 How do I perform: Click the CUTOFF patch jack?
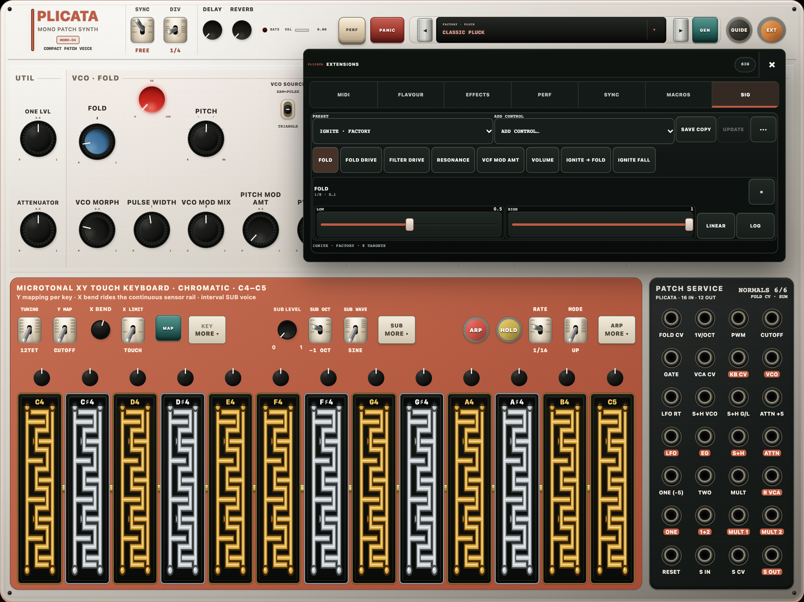(x=772, y=318)
